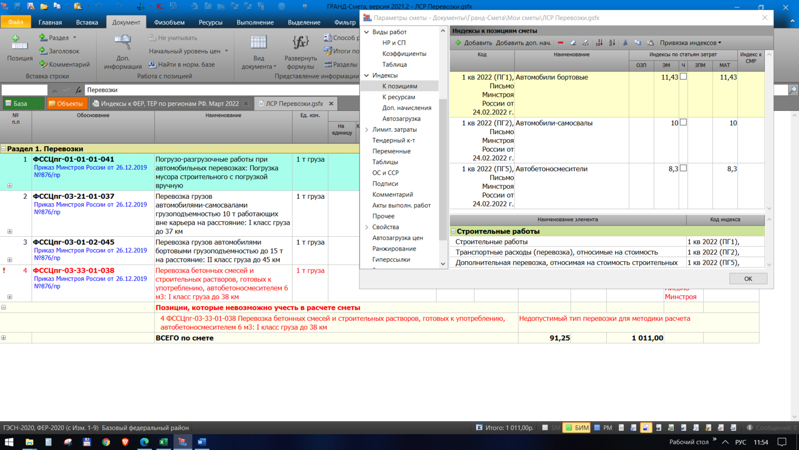The height and width of the screenshot is (450, 799).
Task: Insert a new Позиция via ribbon icon
Action: pos(19,43)
